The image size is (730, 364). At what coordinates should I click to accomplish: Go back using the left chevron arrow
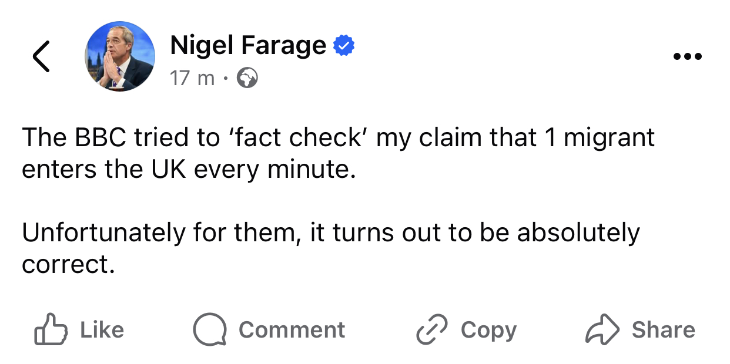tap(41, 56)
